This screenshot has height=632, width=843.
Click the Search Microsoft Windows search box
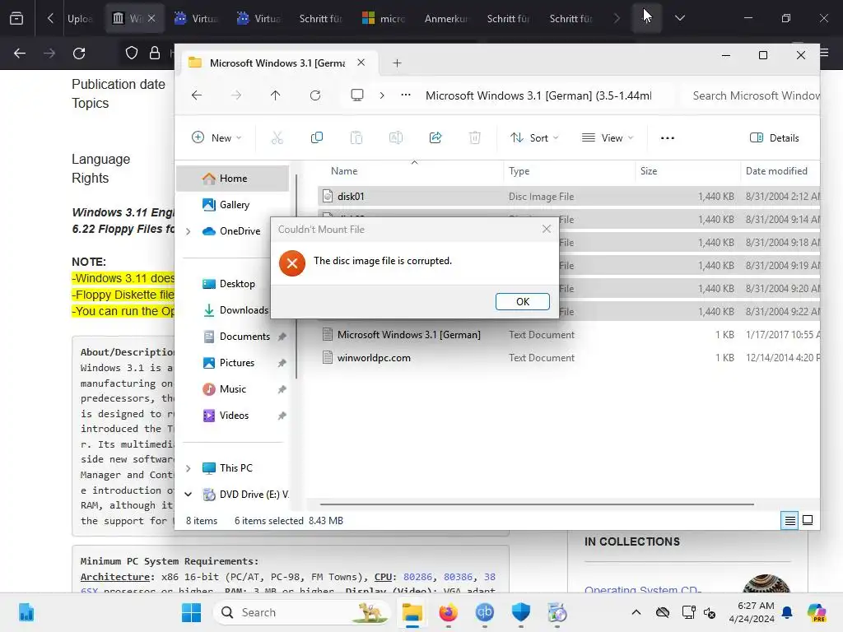(x=752, y=95)
